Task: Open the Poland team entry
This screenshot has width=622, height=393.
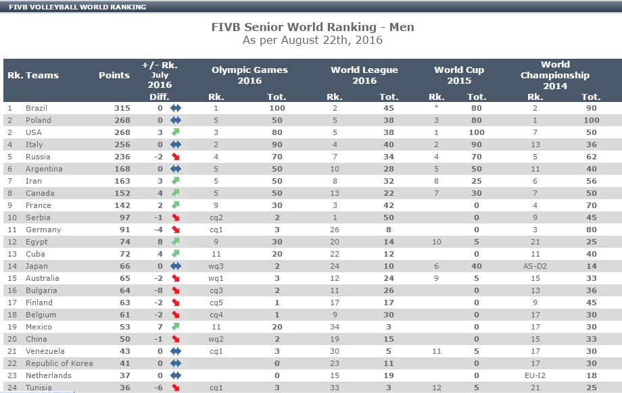Action: pos(38,120)
